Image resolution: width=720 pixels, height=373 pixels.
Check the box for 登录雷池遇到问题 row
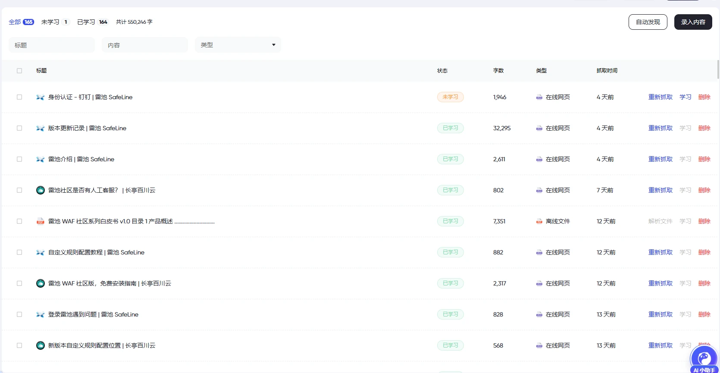pos(19,314)
